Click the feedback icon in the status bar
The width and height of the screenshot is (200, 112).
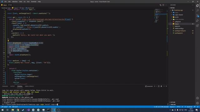pos(195,107)
